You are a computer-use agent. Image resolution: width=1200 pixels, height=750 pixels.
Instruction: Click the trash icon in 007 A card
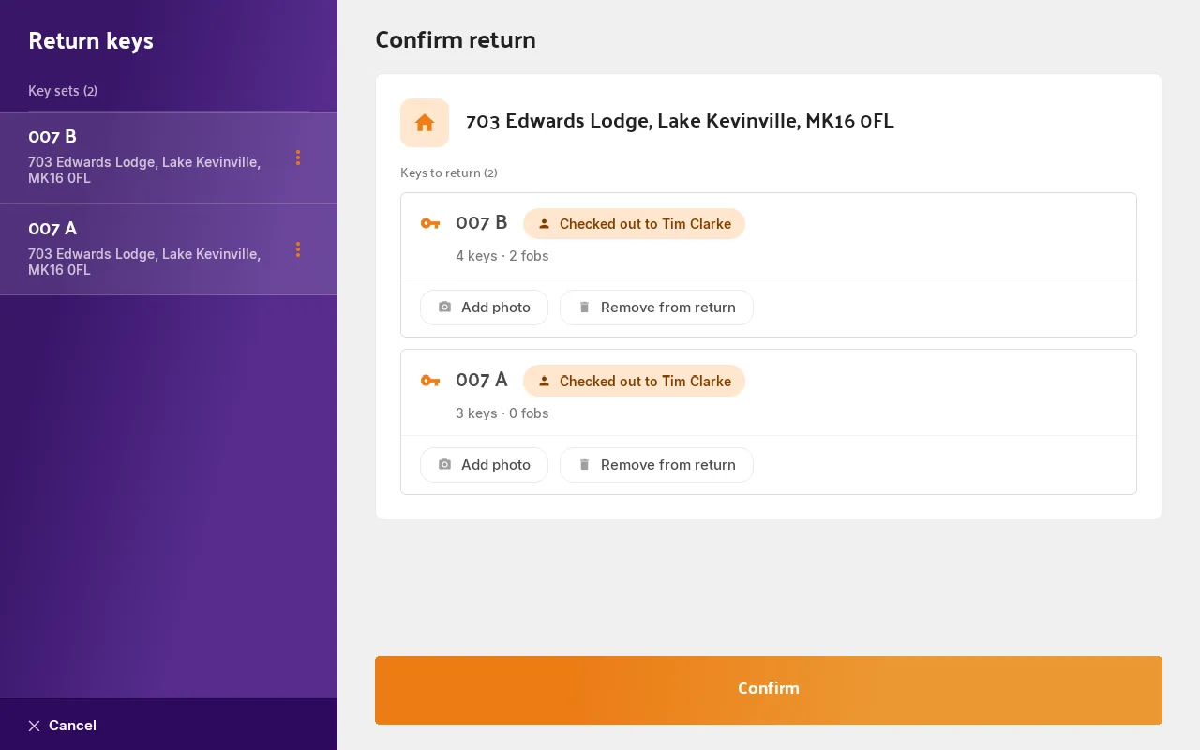[x=584, y=465]
